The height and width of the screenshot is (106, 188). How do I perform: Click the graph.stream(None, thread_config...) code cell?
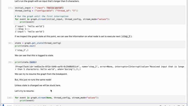[99, 99]
